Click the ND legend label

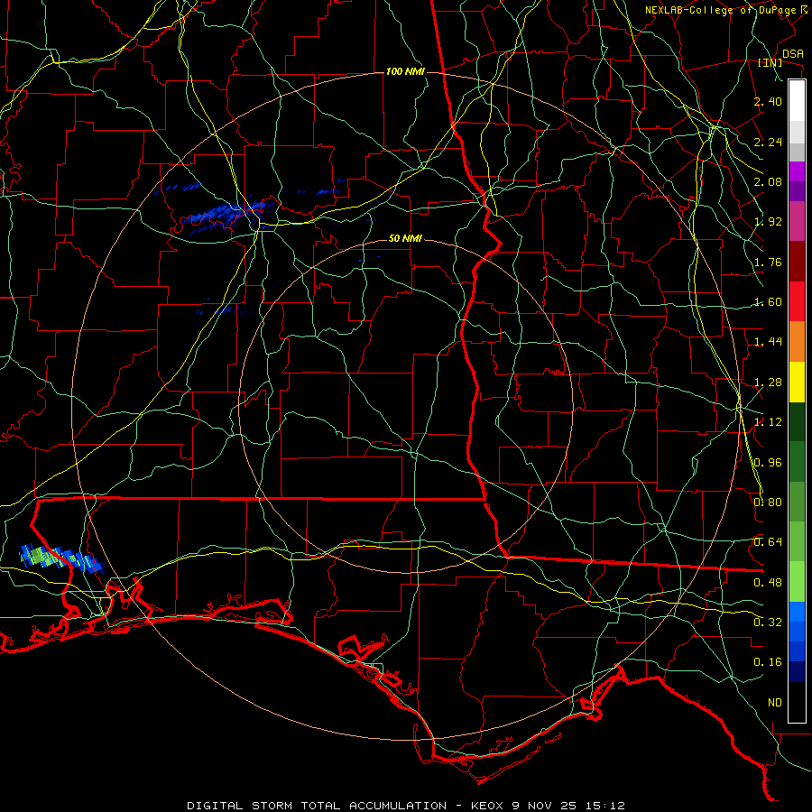pos(775,703)
